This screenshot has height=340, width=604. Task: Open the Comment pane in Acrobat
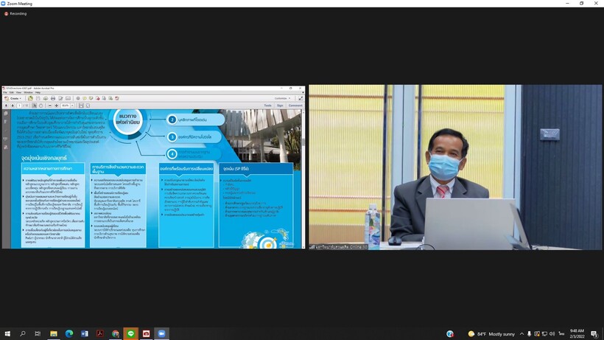[295, 105]
